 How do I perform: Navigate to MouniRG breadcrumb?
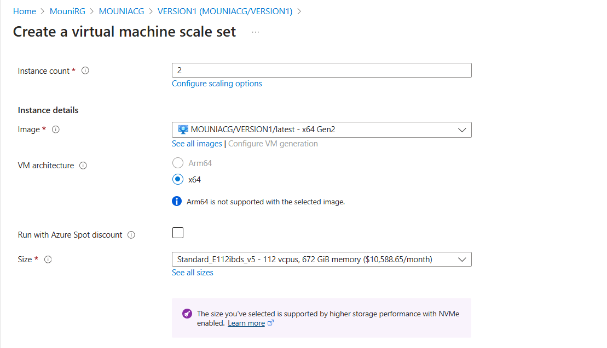pyautogui.click(x=67, y=11)
